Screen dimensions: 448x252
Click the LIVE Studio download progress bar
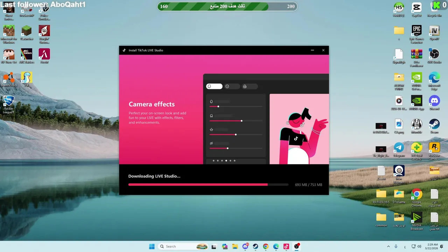click(208, 184)
